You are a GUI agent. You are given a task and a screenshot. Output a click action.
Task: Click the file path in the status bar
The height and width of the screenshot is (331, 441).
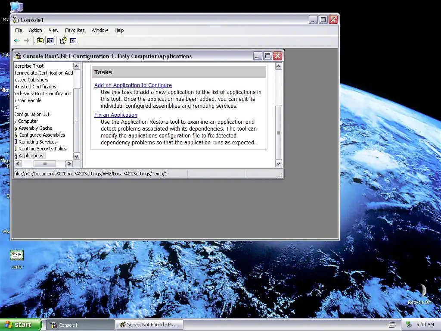point(90,174)
